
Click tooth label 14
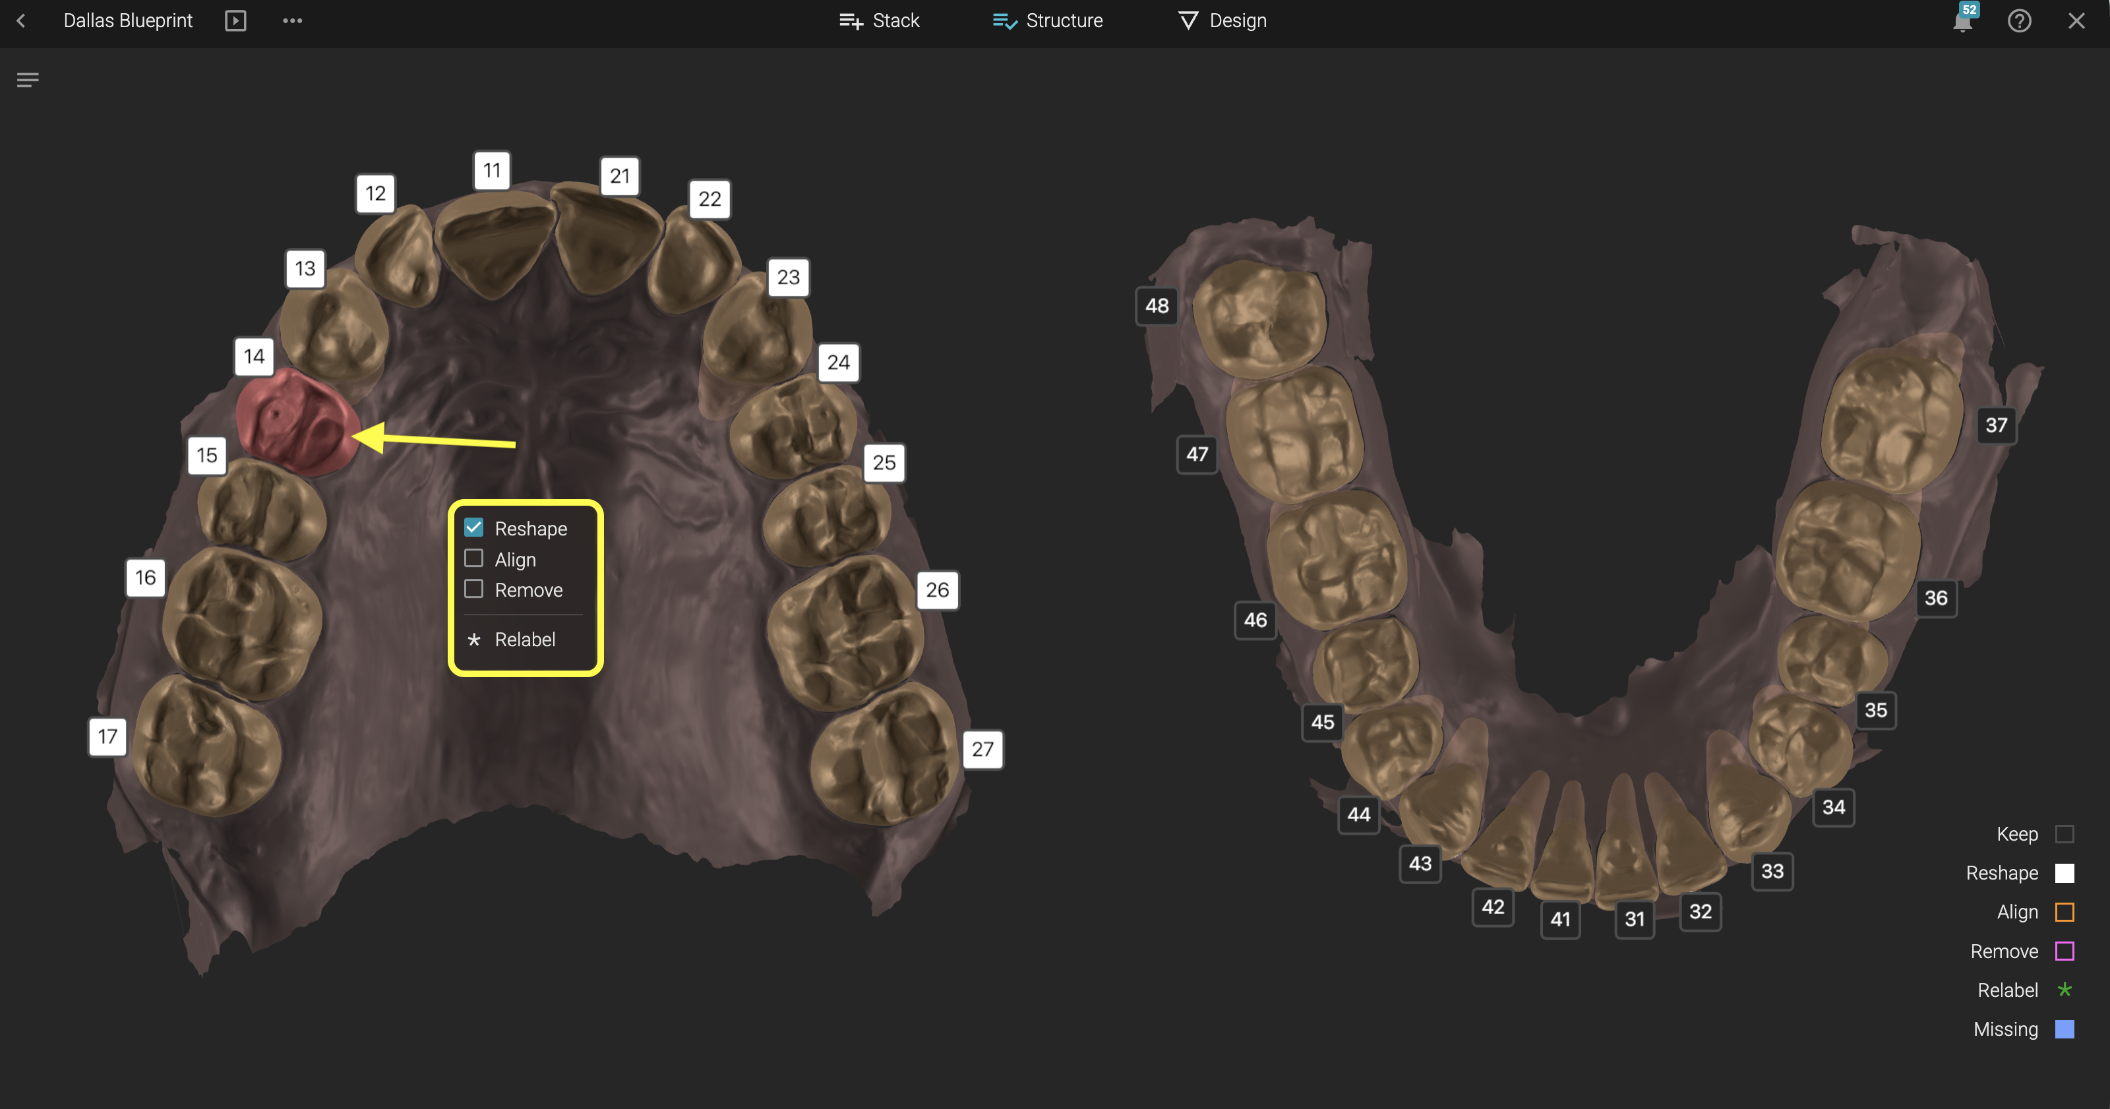[x=254, y=356]
